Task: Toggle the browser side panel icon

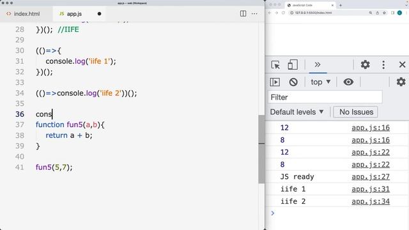Action: [x=392, y=13]
